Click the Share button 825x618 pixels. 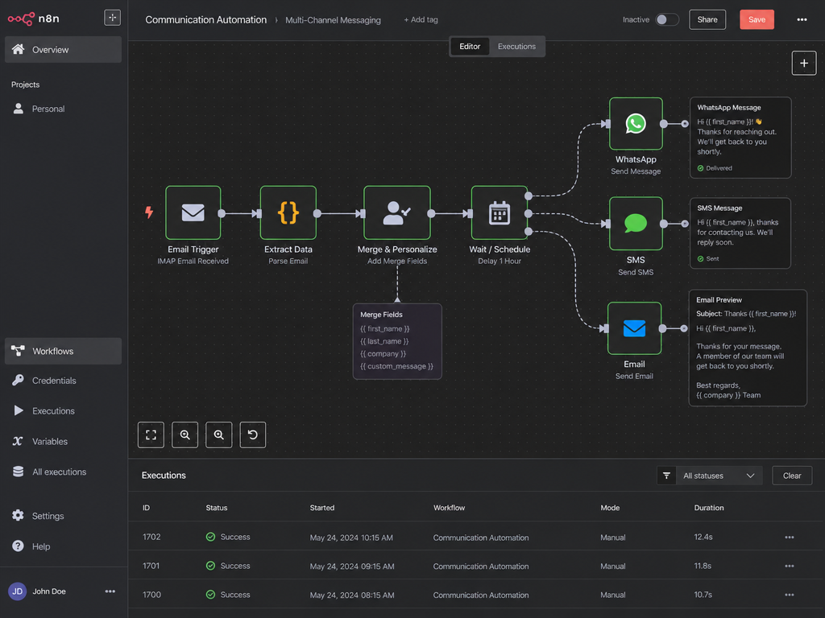pos(707,19)
